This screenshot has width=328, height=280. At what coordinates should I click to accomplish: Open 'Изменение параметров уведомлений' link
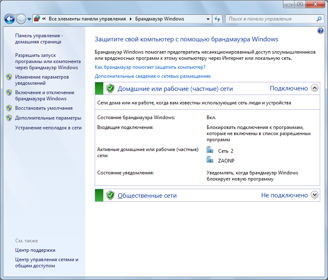pyautogui.click(x=42, y=80)
